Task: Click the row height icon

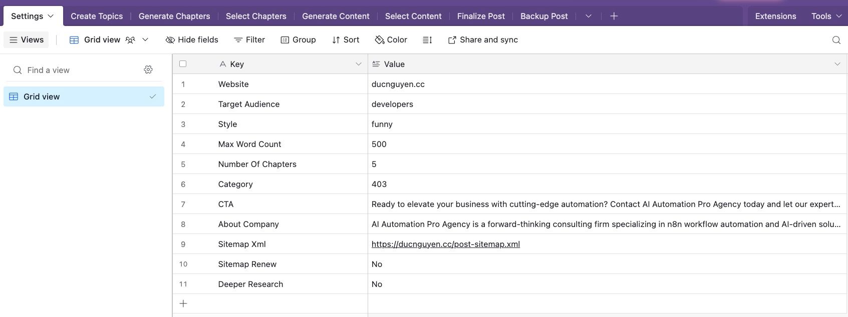Action: tap(427, 40)
